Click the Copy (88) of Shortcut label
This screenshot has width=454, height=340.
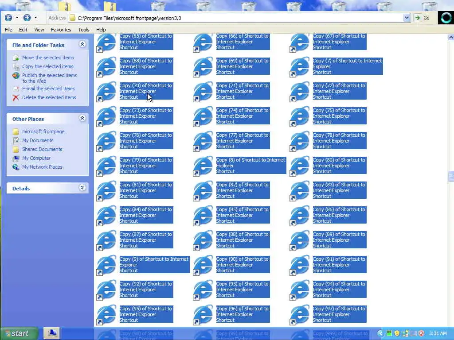pyautogui.click(x=243, y=240)
